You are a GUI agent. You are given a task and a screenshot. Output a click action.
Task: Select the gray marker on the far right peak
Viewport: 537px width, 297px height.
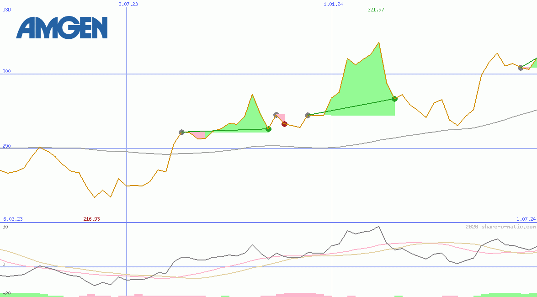tap(520, 69)
